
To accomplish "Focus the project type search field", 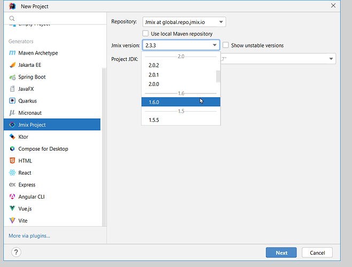I will pos(55,18).
